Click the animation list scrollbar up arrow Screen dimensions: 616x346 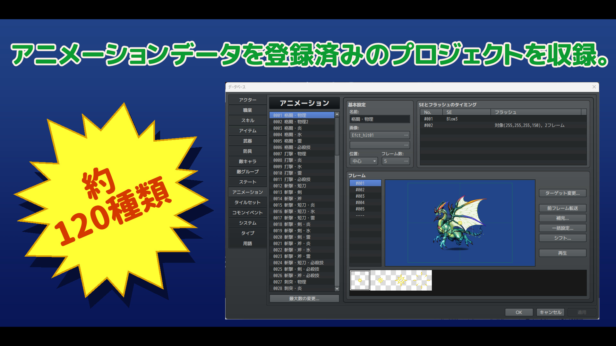pyautogui.click(x=337, y=114)
